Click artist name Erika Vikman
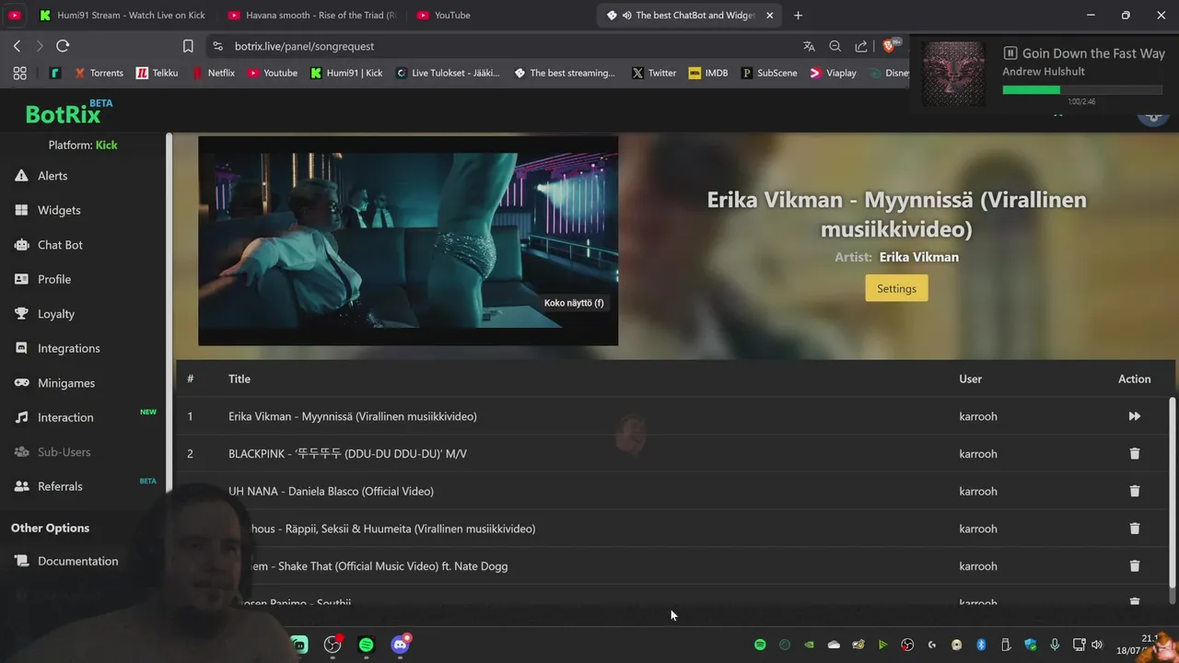Screen dimensions: 1179x663 [x=918, y=257]
